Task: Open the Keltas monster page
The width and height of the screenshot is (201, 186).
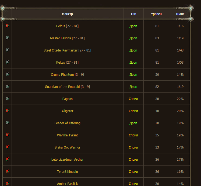Action: coord(61,63)
